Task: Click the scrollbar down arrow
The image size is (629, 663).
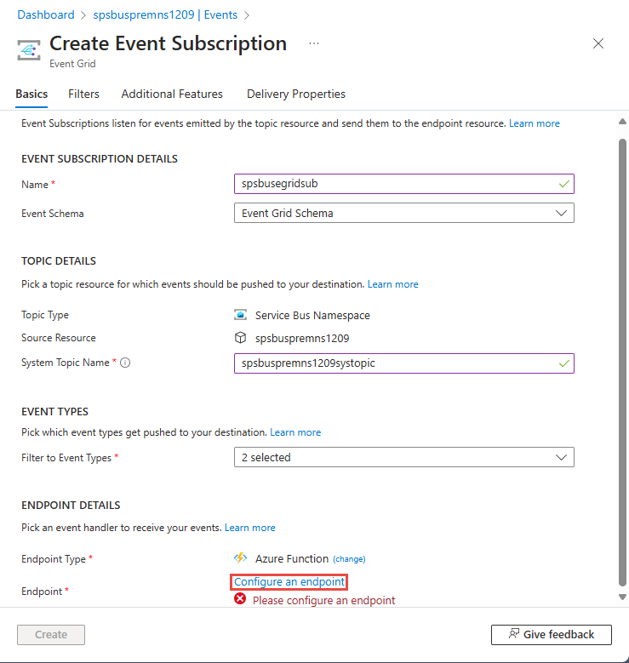Action: tap(622, 597)
